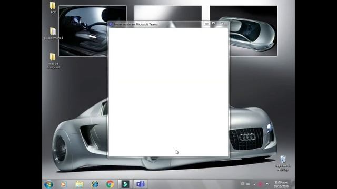This screenshot has height=189, width=337.
Task: Click the 'Iniciar sesión en Microsoft Teams' title
Action: click(136, 24)
